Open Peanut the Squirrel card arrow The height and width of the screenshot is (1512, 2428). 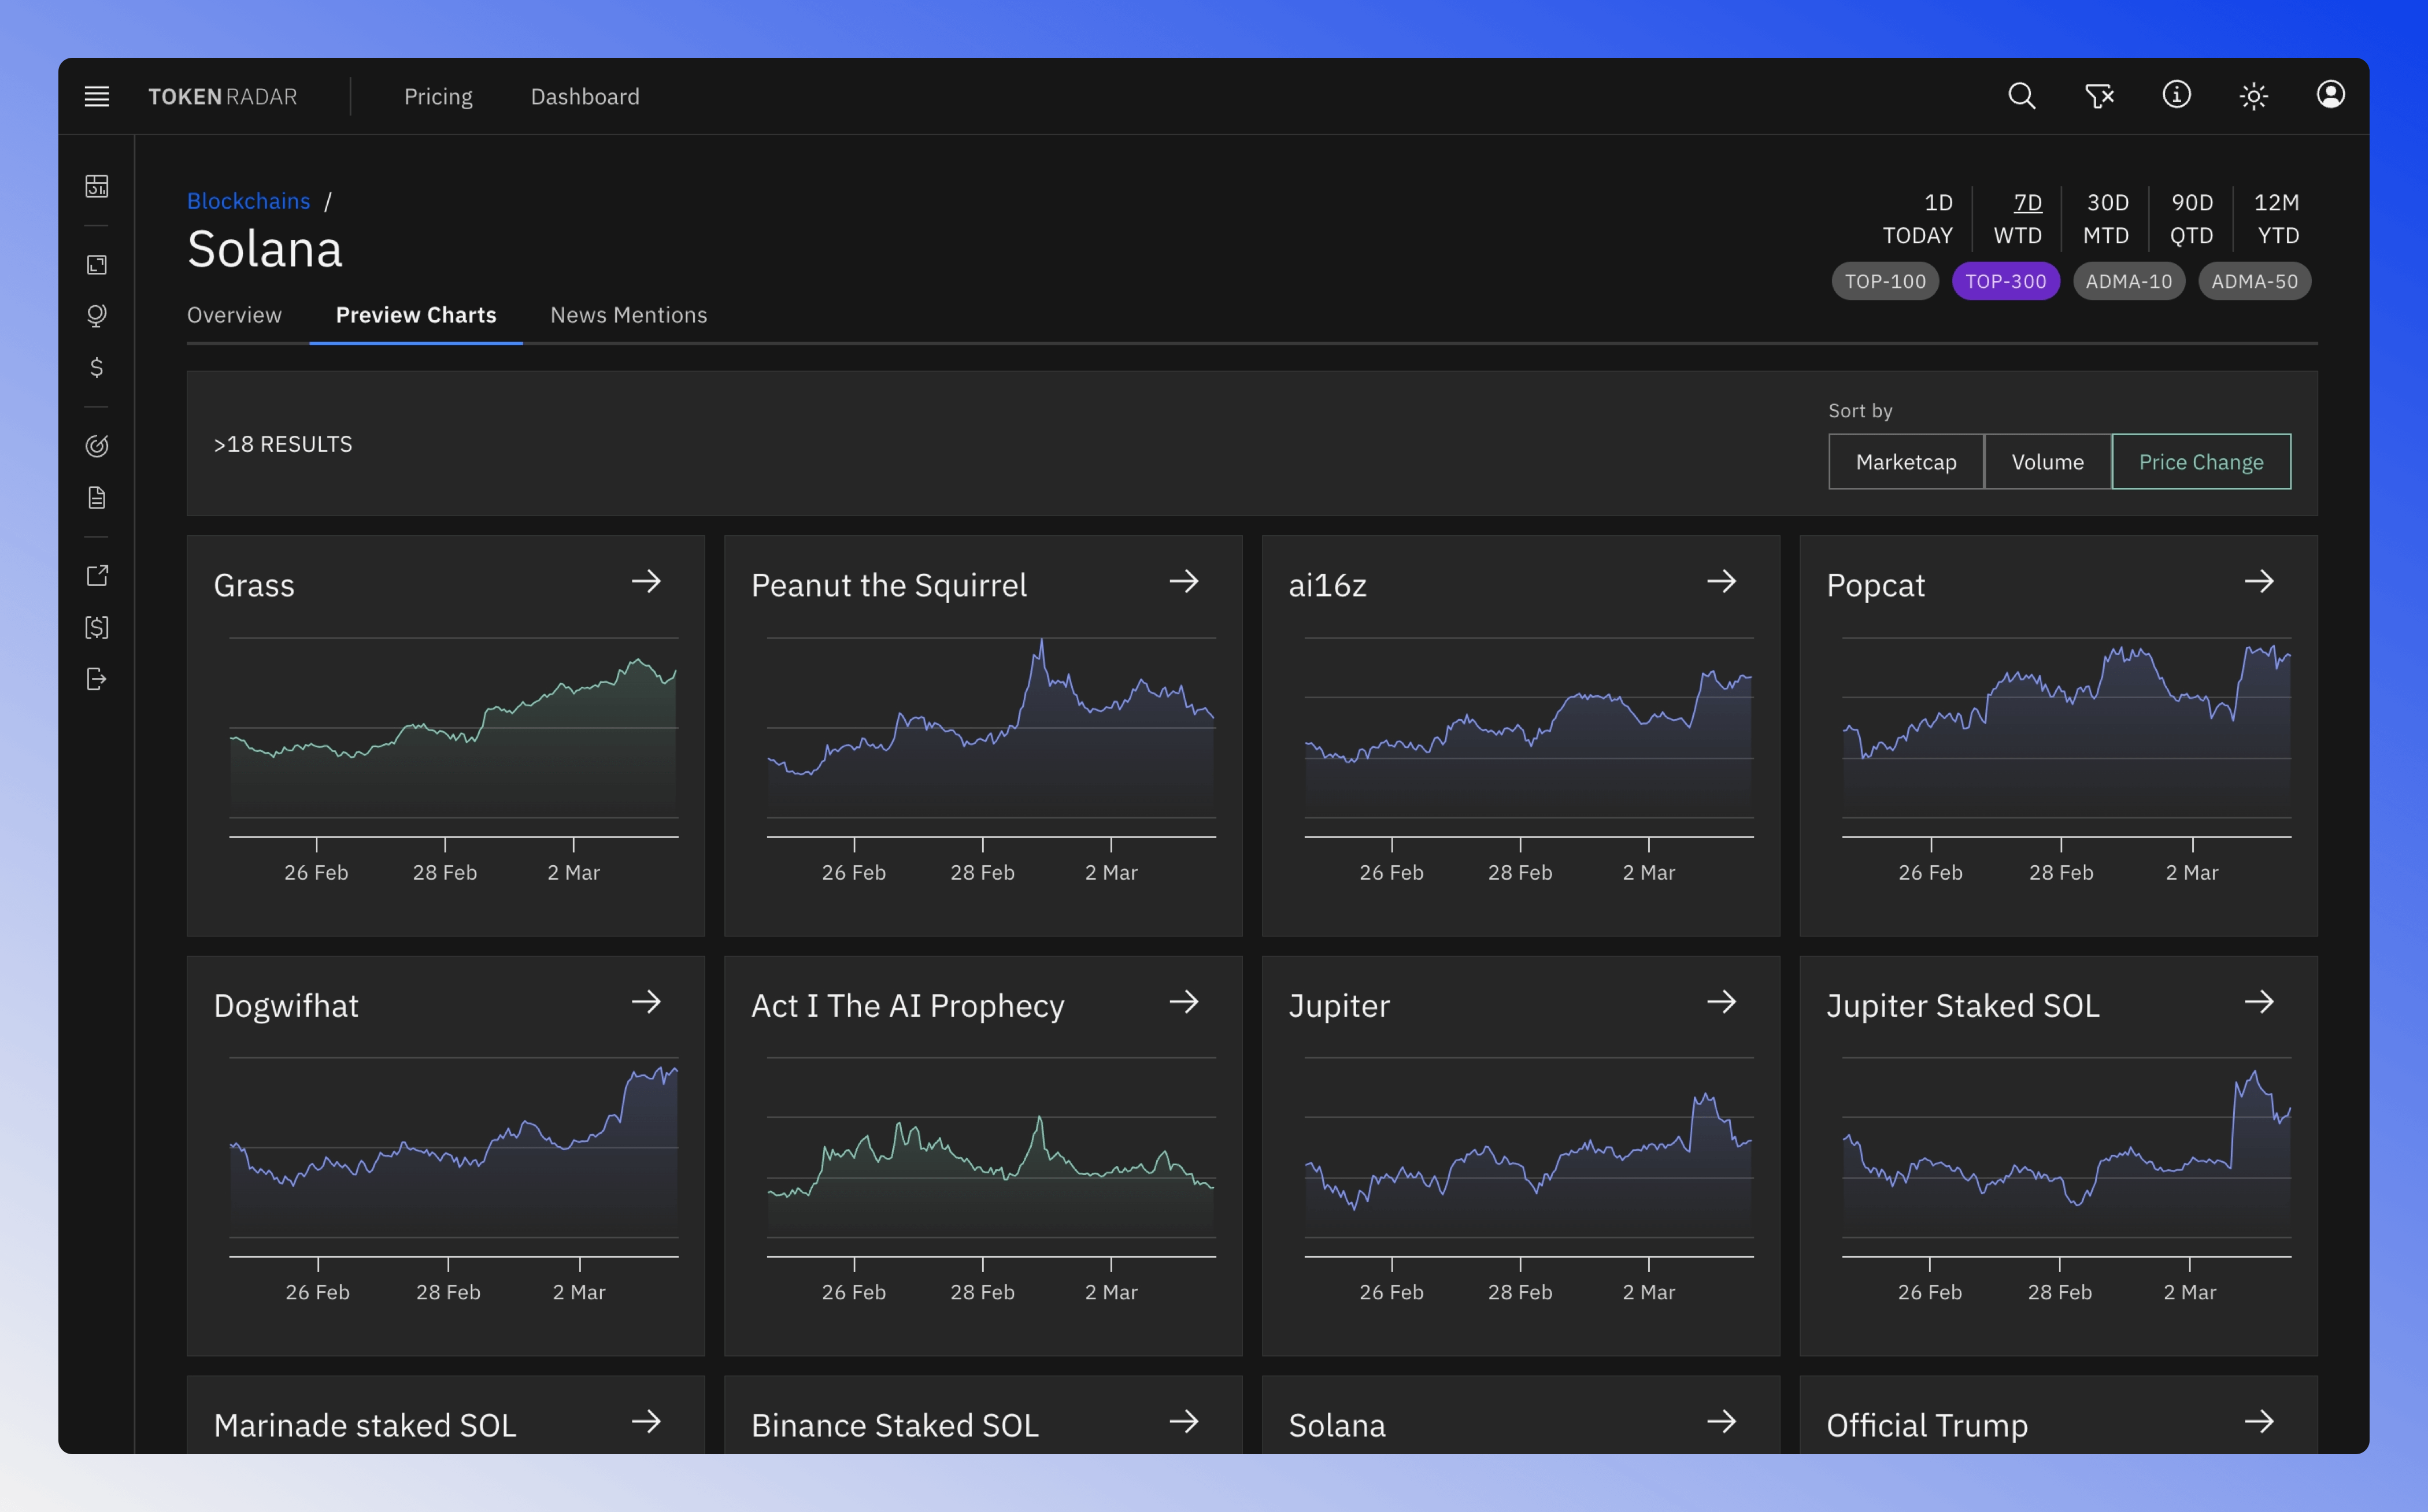point(1184,582)
